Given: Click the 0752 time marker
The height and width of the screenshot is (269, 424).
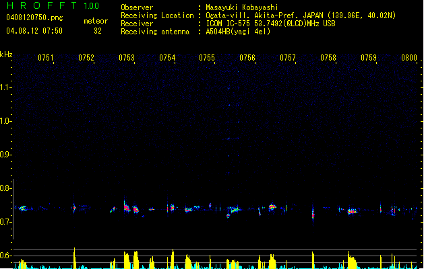Looking at the screenshot, I should pos(86,58).
